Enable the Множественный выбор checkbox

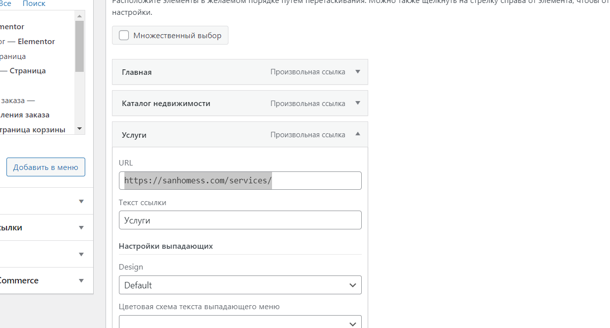(x=124, y=35)
